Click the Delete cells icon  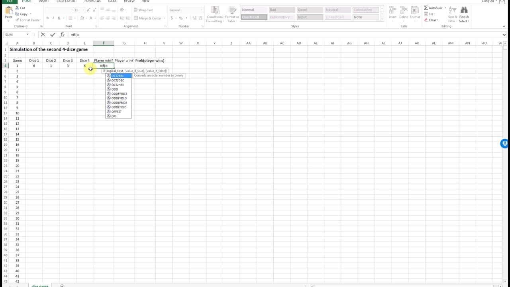pyautogui.click(x=404, y=11)
